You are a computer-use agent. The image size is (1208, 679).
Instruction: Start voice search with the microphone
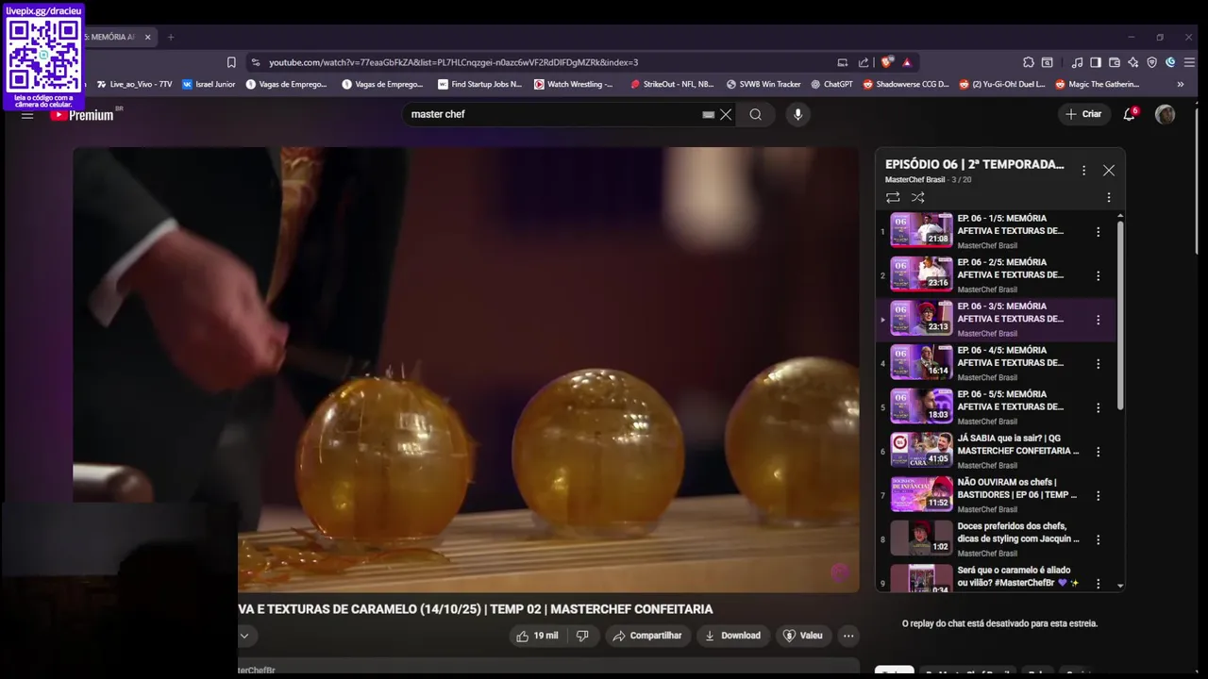pos(797,114)
